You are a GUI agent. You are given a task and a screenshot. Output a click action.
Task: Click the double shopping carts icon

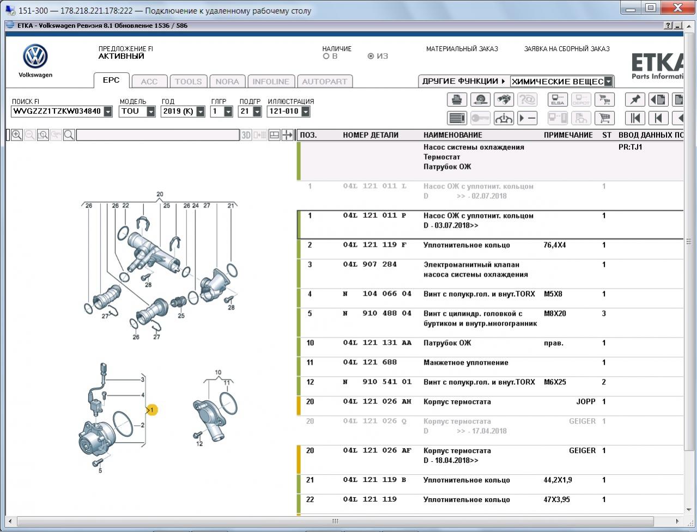pos(604,100)
